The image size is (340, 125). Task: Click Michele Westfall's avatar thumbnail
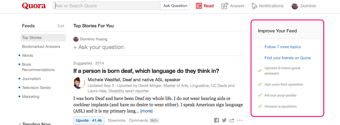pos(79,83)
